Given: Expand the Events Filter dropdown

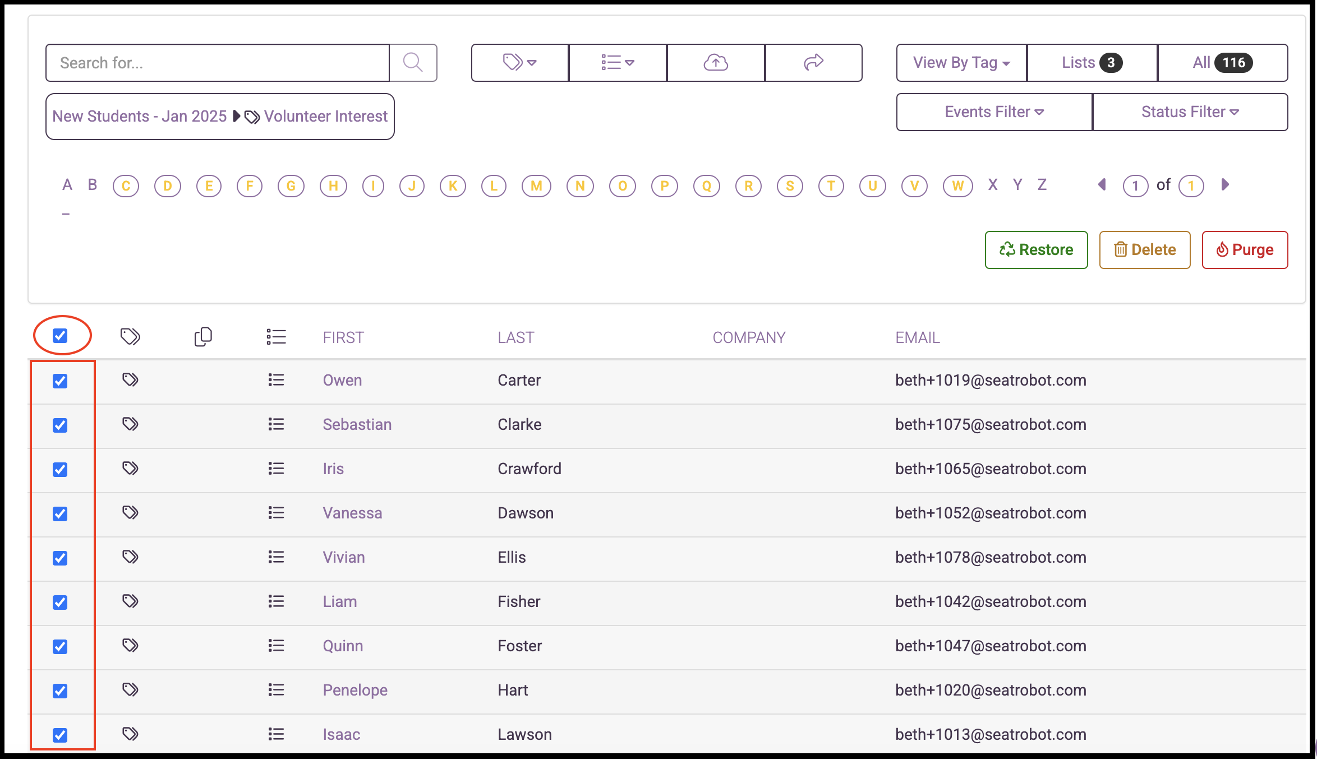Looking at the screenshot, I should point(994,112).
